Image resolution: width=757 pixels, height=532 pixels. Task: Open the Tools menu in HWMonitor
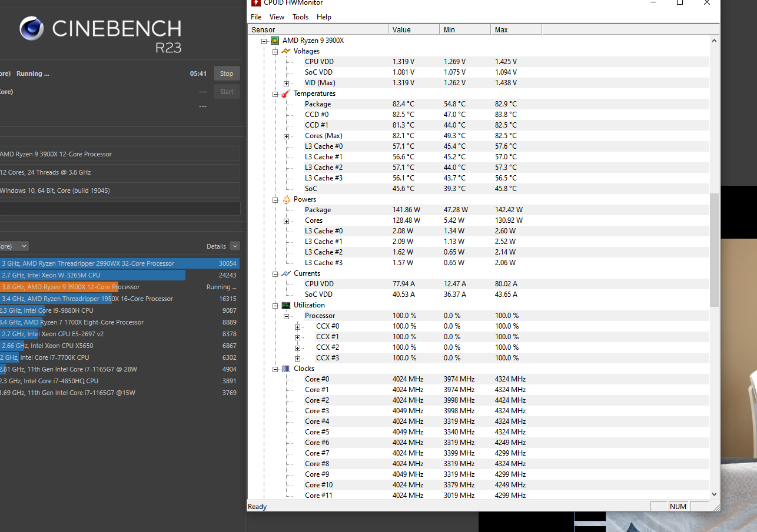click(x=300, y=17)
